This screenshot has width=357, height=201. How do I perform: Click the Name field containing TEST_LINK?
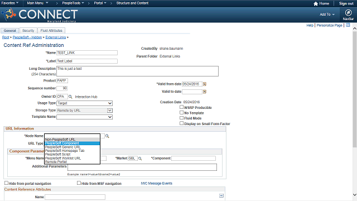pos(87,53)
